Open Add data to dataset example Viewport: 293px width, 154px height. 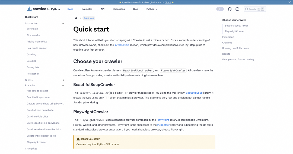(x=37, y=91)
